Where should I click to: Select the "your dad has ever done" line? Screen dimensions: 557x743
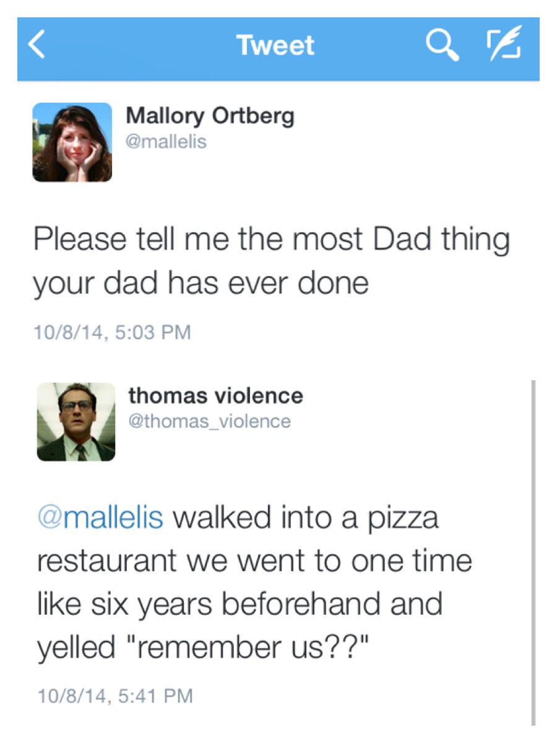coord(201,283)
